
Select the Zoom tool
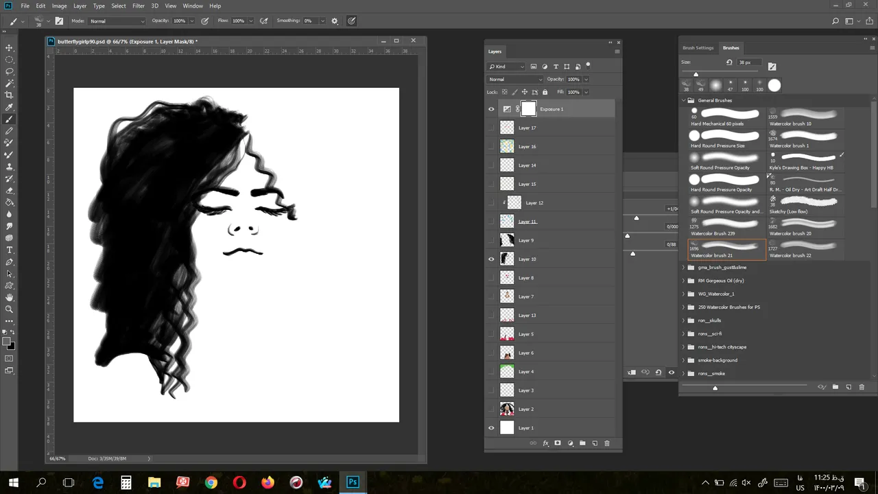tap(10, 309)
